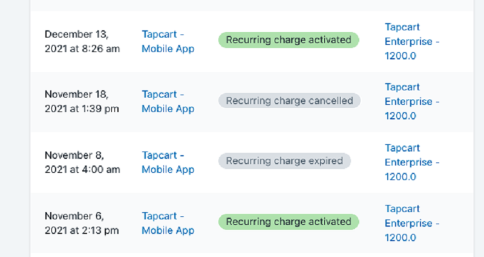Image resolution: width=484 pixels, height=257 pixels.
Task: Click the Recurring charge cancelled badge
Action: click(289, 101)
